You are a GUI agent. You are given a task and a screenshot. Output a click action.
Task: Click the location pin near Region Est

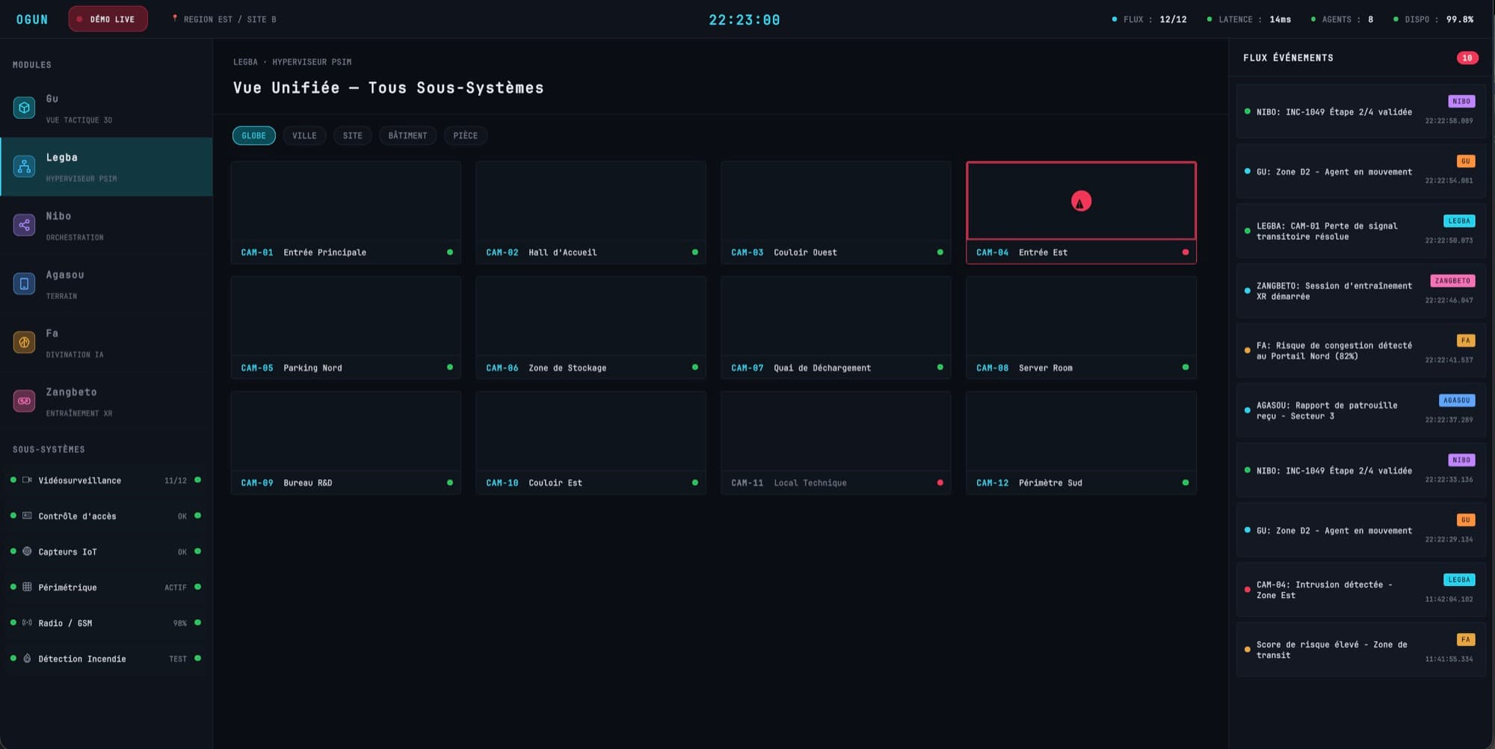click(175, 19)
